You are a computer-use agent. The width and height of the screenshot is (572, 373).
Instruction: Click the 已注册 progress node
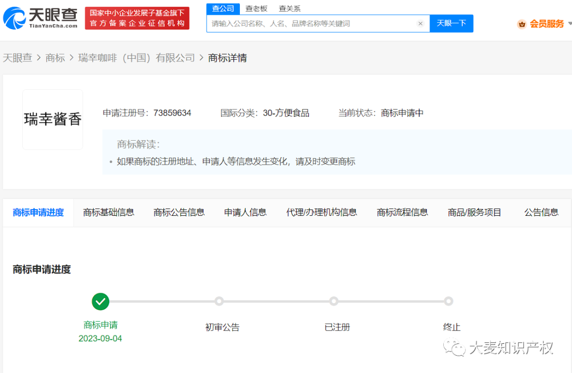(x=334, y=301)
